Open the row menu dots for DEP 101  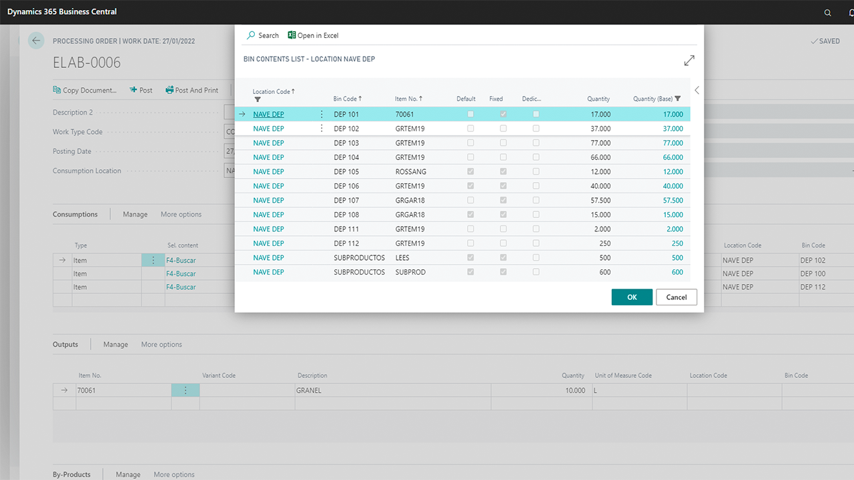[x=322, y=114]
